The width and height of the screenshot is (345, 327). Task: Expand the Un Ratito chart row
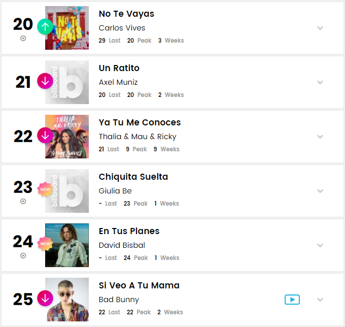(x=320, y=82)
